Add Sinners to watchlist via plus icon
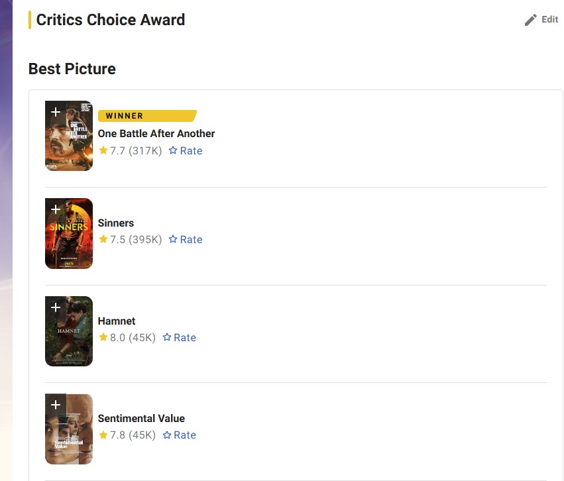 tap(56, 209)
